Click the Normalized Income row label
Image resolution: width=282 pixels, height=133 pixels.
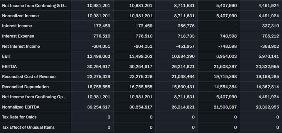pos(20,16)
